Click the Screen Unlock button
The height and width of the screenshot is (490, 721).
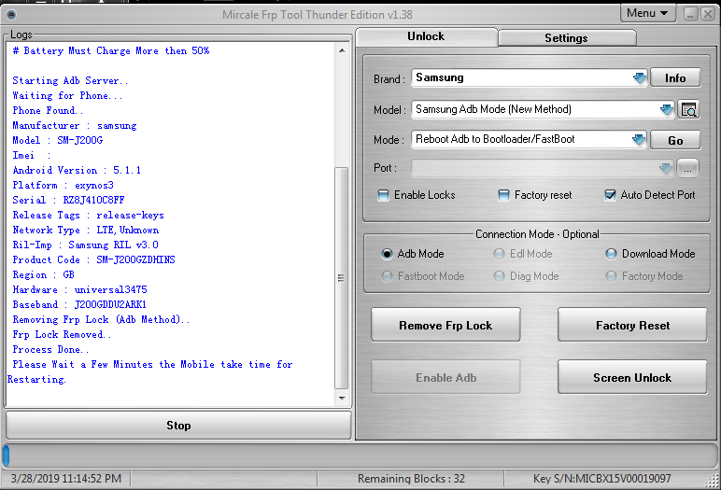632,378
